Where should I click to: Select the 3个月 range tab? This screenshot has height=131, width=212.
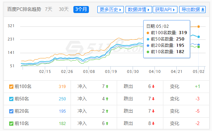pyautogui.click(x=81, y=10)
